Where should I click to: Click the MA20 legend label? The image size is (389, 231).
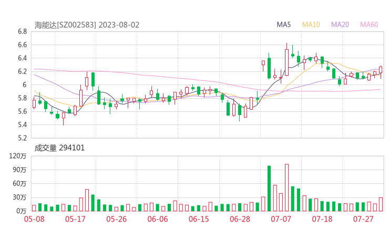tap(340, 25)
